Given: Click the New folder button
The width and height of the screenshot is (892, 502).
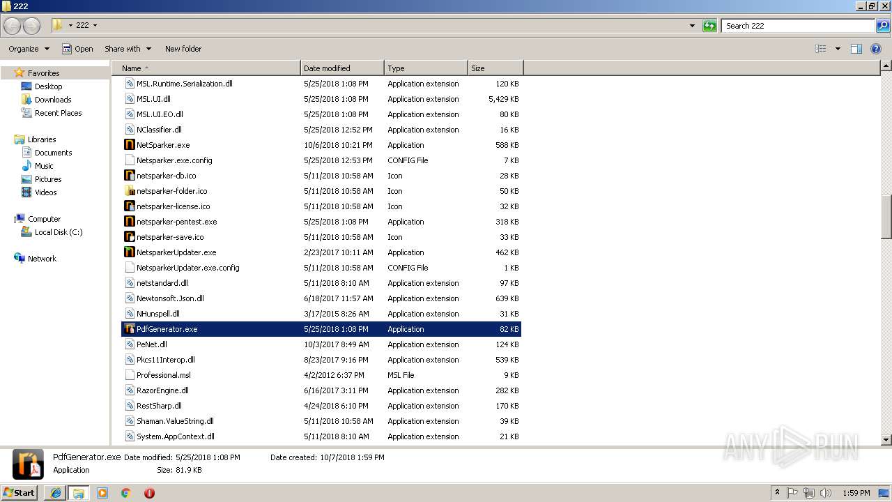Looking at the screenshot, I should (x=183, y=49).
